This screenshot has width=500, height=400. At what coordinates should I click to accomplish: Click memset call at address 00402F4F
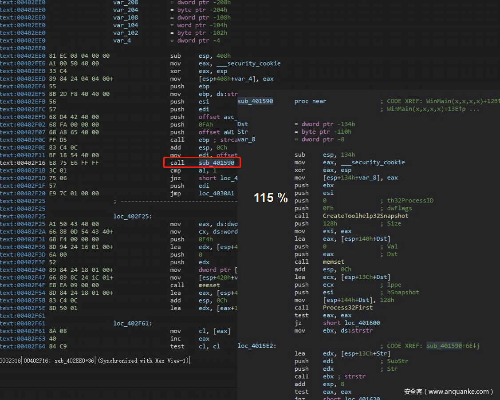pos(209,285)
